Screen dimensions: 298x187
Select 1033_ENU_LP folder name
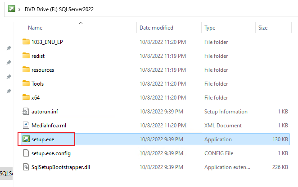[47, 42]
